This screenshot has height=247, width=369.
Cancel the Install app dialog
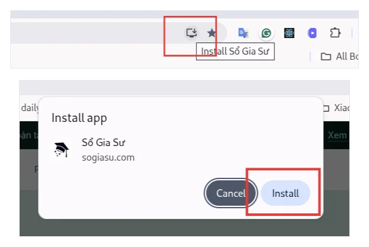(231, 193)
